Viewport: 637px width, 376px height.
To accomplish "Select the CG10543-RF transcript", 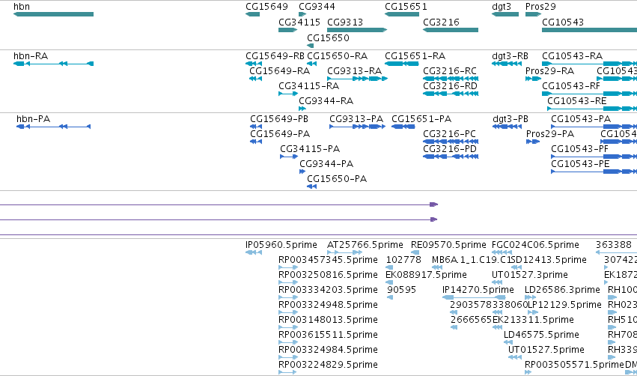I will click(x=590, y=94).
